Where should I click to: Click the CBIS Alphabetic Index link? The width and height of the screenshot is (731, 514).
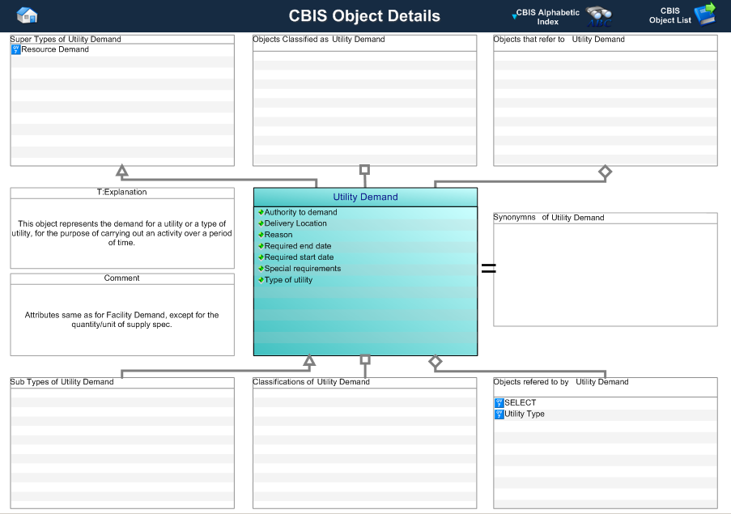click(548, 17)
